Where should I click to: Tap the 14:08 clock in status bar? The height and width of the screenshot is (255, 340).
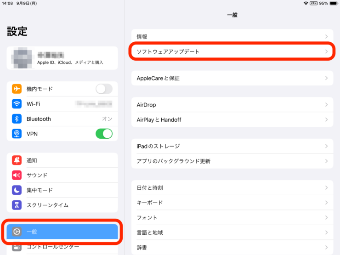tap(7, 3)
